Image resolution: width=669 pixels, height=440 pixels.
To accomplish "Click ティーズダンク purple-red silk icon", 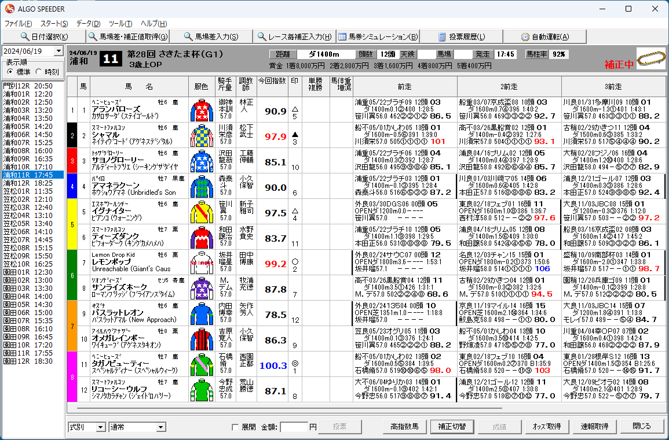I will click(x=202, y=237).
